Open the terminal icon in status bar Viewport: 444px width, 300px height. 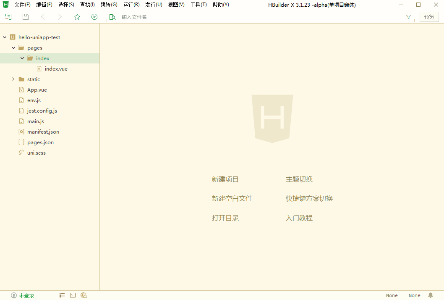73,295
